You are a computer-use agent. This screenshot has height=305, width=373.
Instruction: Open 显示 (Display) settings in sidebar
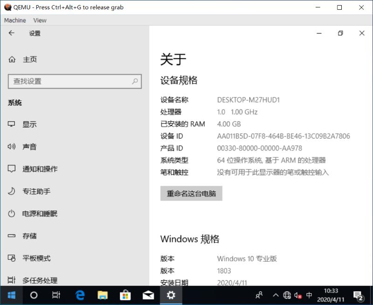point(29,124)
